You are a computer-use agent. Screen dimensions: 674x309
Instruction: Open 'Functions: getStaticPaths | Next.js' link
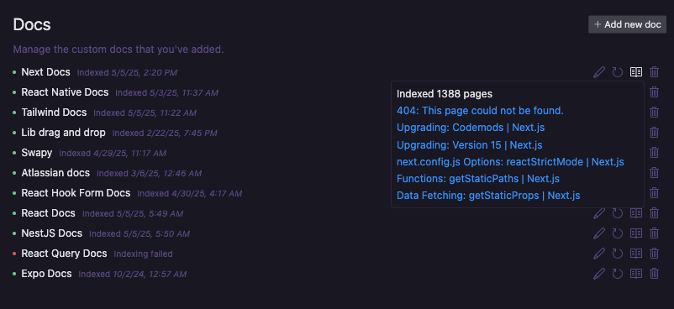click(x=478, y=178)
